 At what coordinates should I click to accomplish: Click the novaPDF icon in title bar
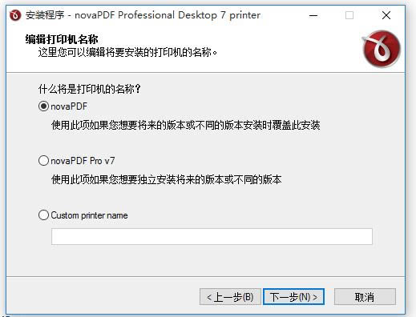[15, 15]
